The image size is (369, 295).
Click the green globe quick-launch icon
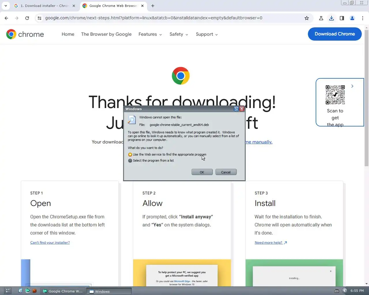[28, 291]
